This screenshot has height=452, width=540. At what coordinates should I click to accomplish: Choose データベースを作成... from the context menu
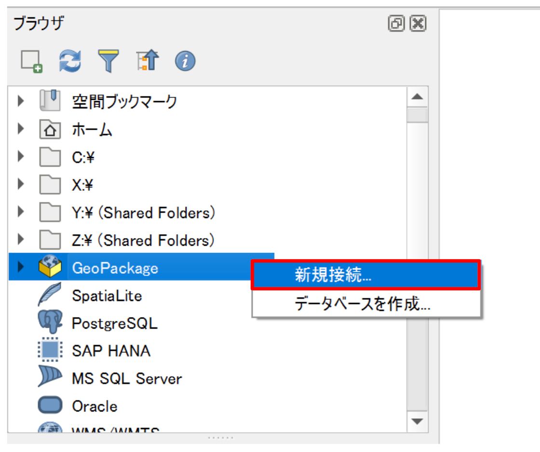click(x=366, y=304)
